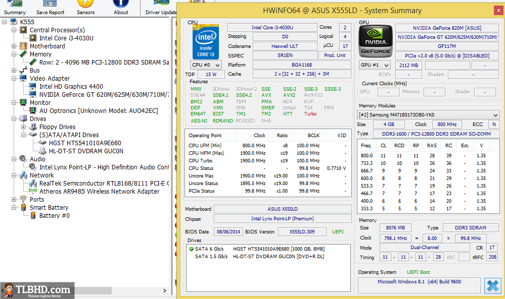Select Intel Lynx Point-LP audio entry
The height and width of the screenshot is (299, 505).
pyautogui.click(x=104, y=167)
